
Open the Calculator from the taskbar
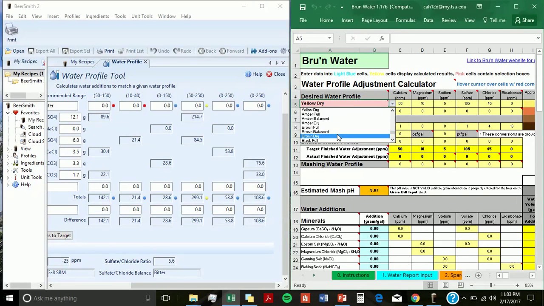coord(360,298)
